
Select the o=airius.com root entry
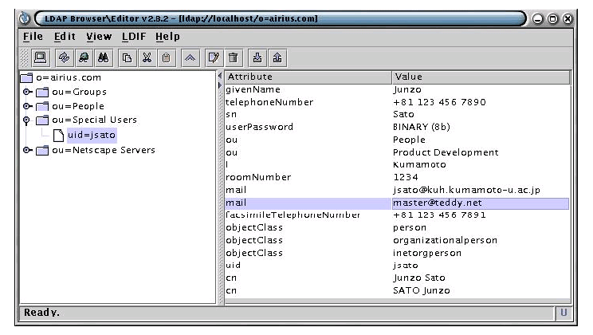point(69,77)
